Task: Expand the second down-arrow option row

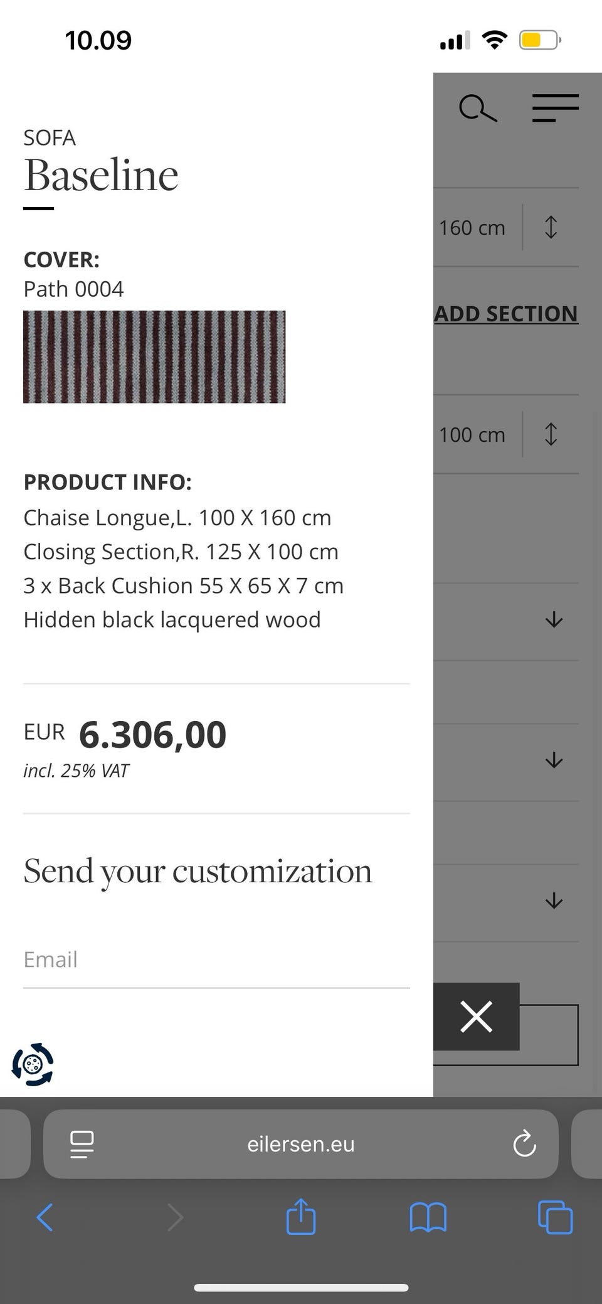Action: click(554, 761)
